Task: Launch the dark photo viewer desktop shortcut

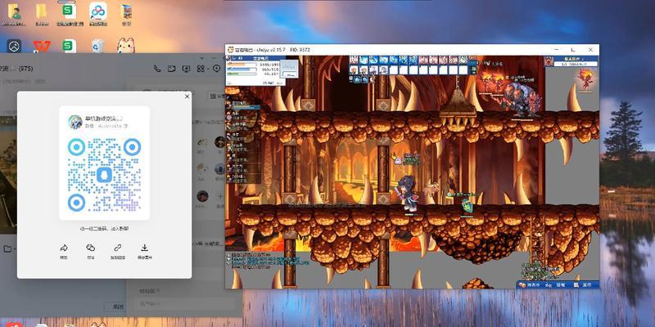Action: click(x=14, y=46)
